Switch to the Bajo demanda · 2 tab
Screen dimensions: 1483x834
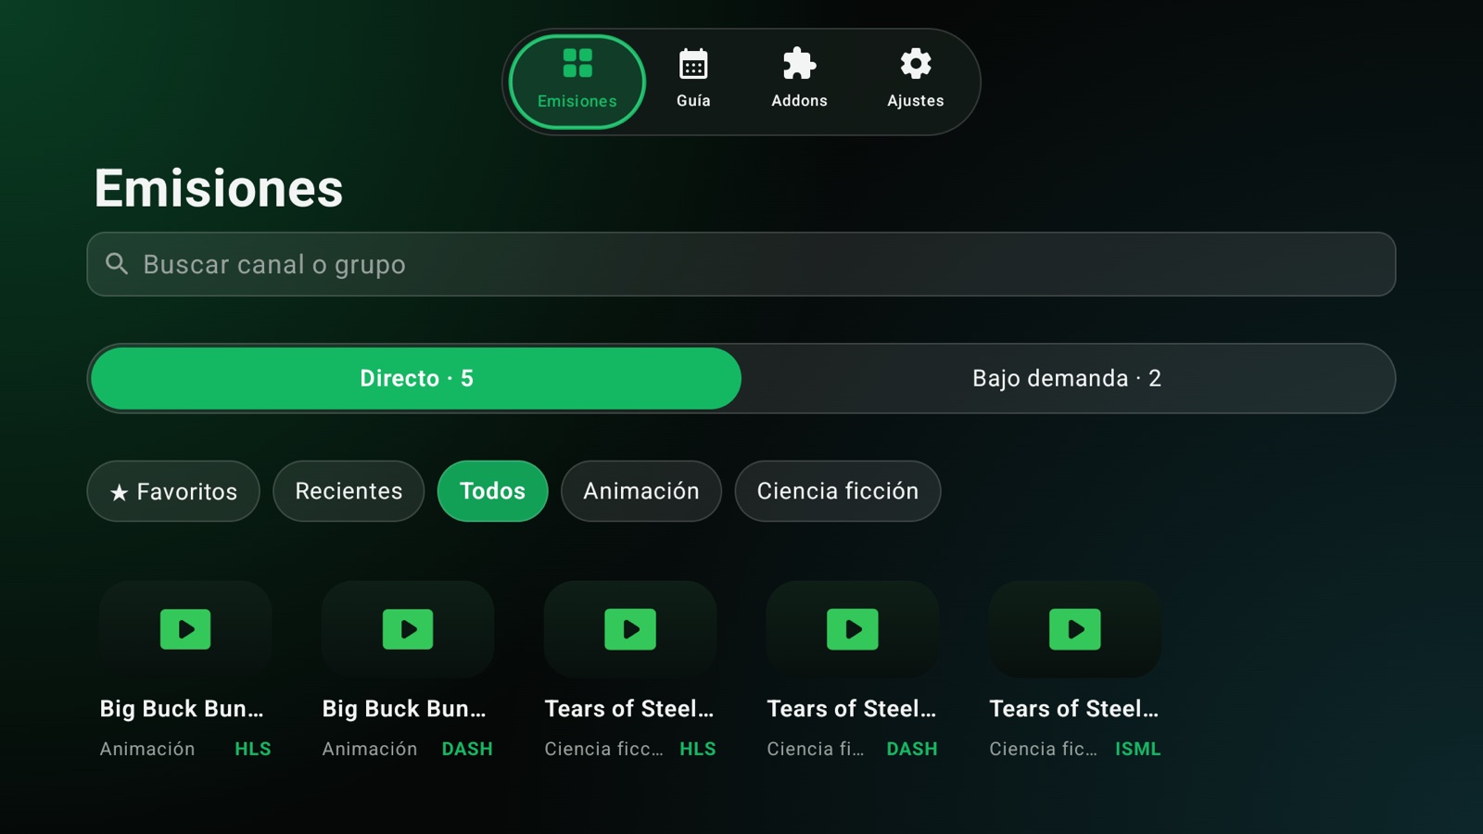[1067, 378]
